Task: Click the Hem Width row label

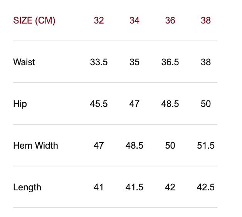Action: tap(35, 146)
